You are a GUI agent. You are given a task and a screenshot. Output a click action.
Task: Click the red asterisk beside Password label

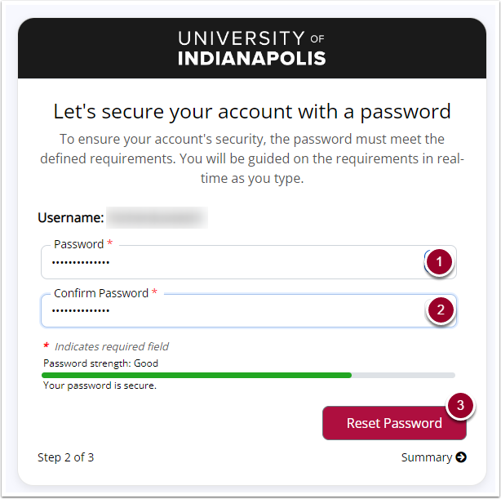110,243
